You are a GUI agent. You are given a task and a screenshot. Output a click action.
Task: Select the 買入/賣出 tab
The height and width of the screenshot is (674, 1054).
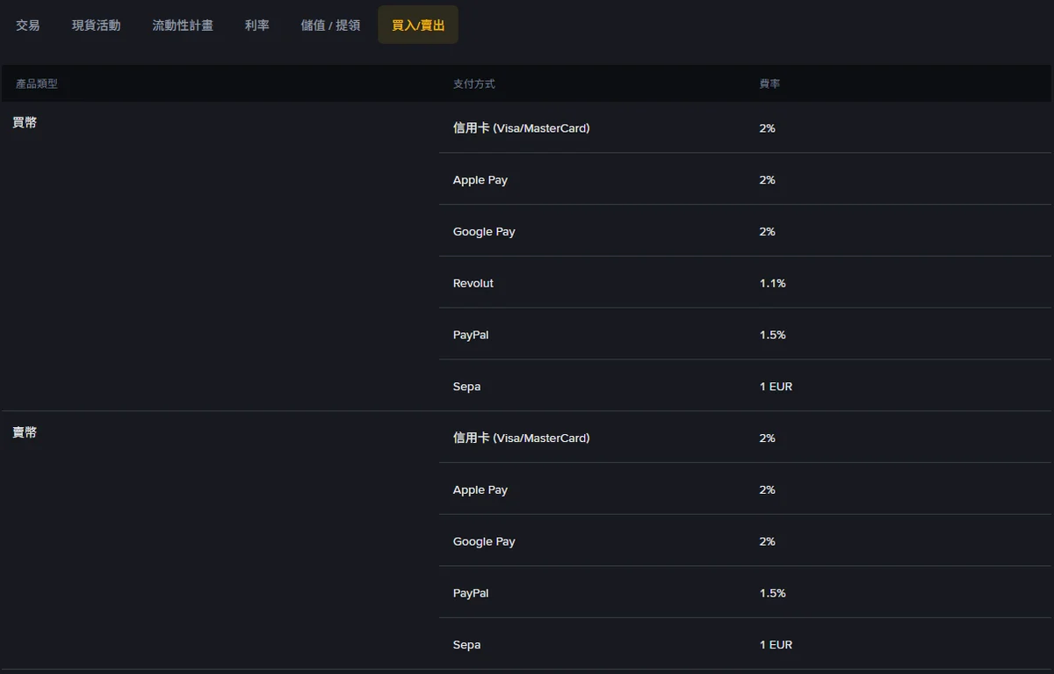[x=418, y=25]
